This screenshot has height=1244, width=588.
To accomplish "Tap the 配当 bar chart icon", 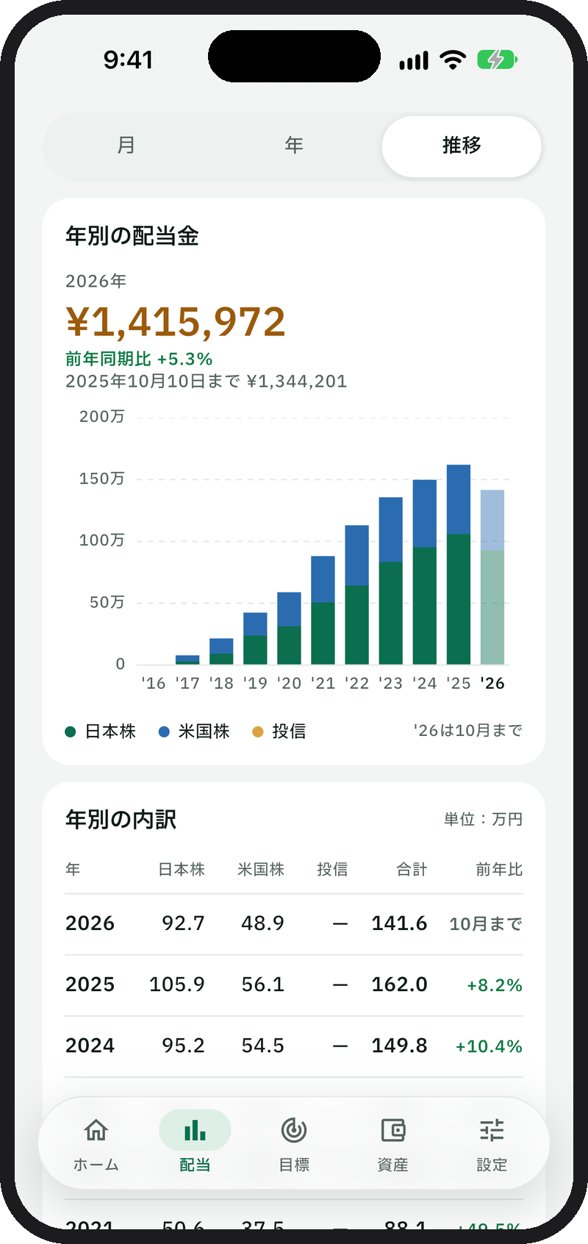I will click(x=195, y=1130).
